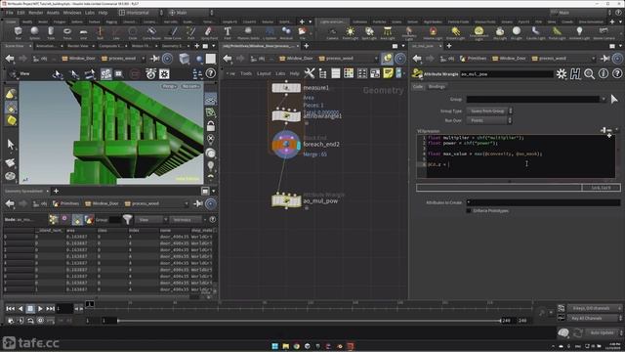Viewport: 625px width, 352px height.
Task: Click node name field ao_mul_pow
Action: 506,74
